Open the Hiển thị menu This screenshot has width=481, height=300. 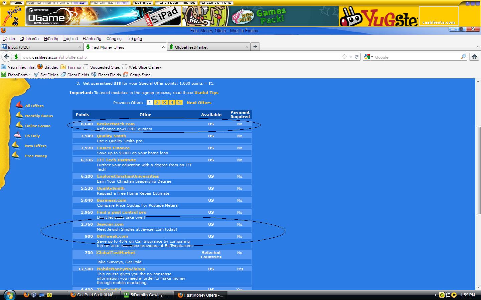tap(51, 39)
